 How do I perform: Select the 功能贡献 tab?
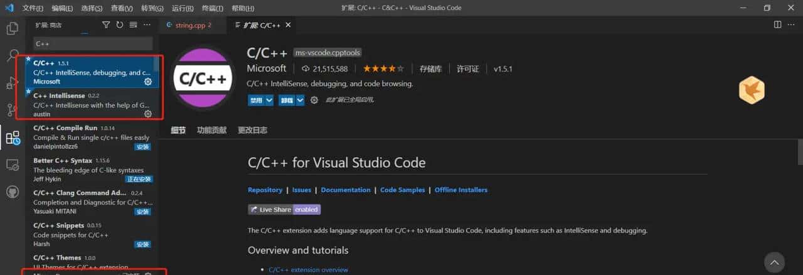(212, 131)
